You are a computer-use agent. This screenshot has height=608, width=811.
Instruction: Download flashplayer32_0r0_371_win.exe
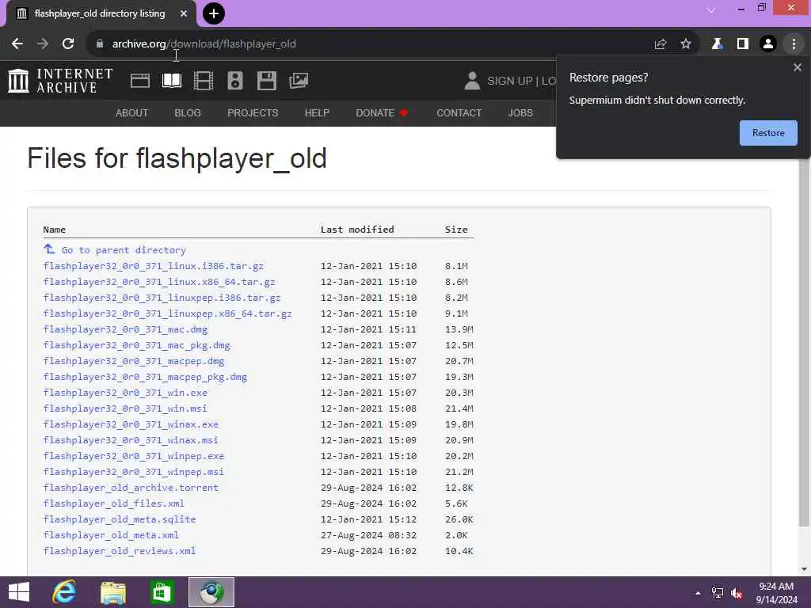(125, 393)
